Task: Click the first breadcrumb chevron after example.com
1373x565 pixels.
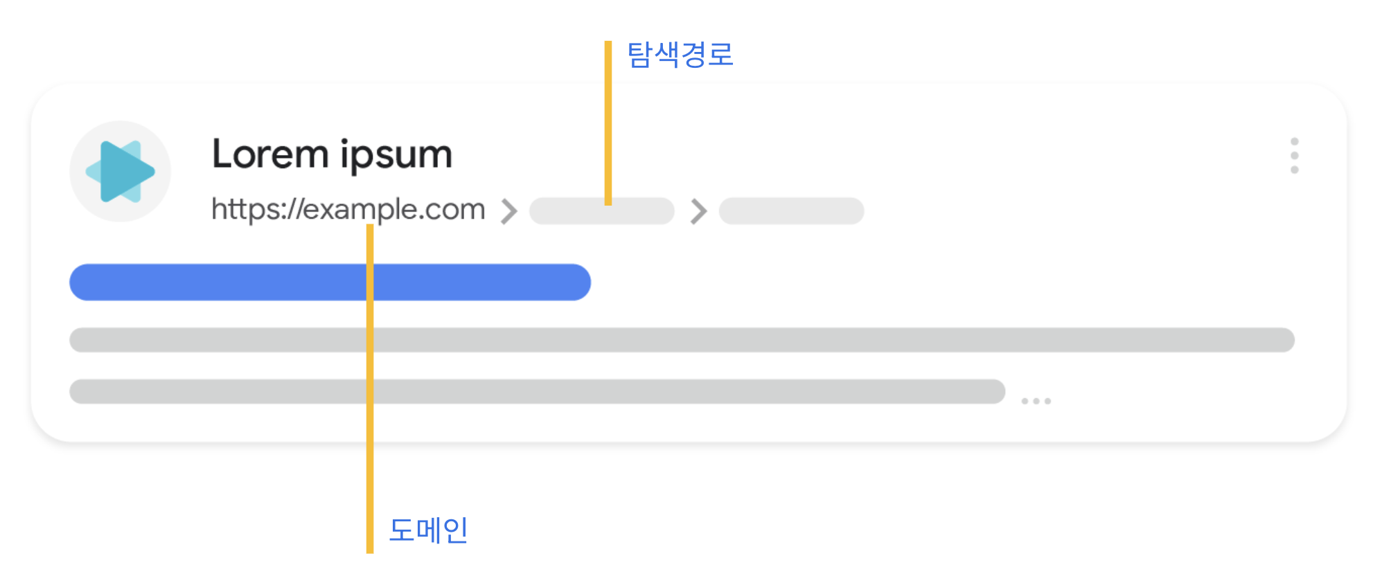Action: (x=509, y=211)
